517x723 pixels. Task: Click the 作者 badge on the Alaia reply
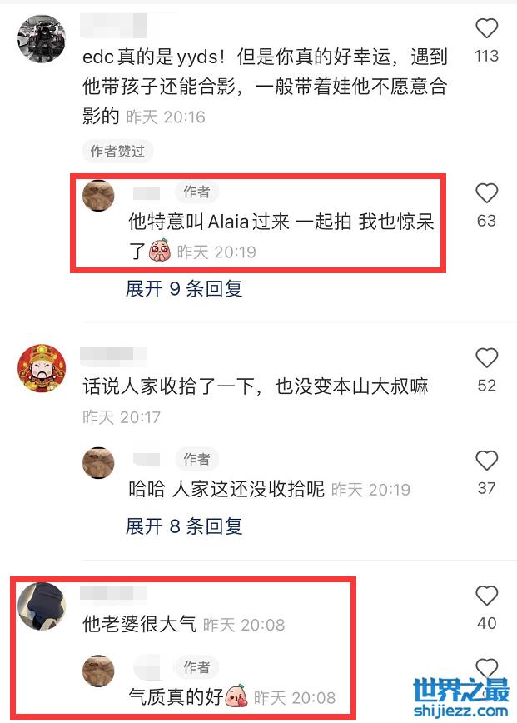point(196,192)
